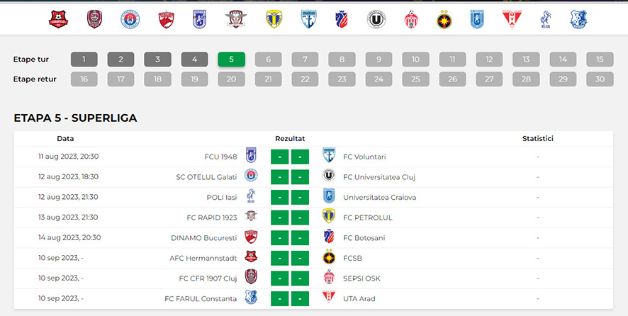
Task: Select the Dinamo Bucuresti crest in header
Action: click(x=166, y=19)
